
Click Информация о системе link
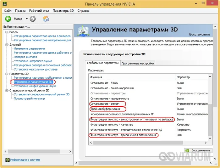coord(25,160)
